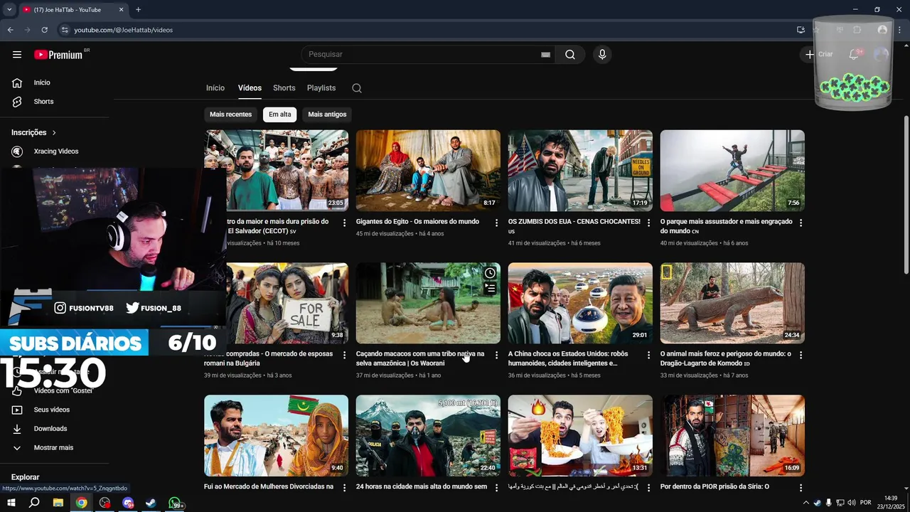Open WhatsApp from the taskbar
Screen dimensions: 910x512
pyautogui.click(x=175, y=503)
